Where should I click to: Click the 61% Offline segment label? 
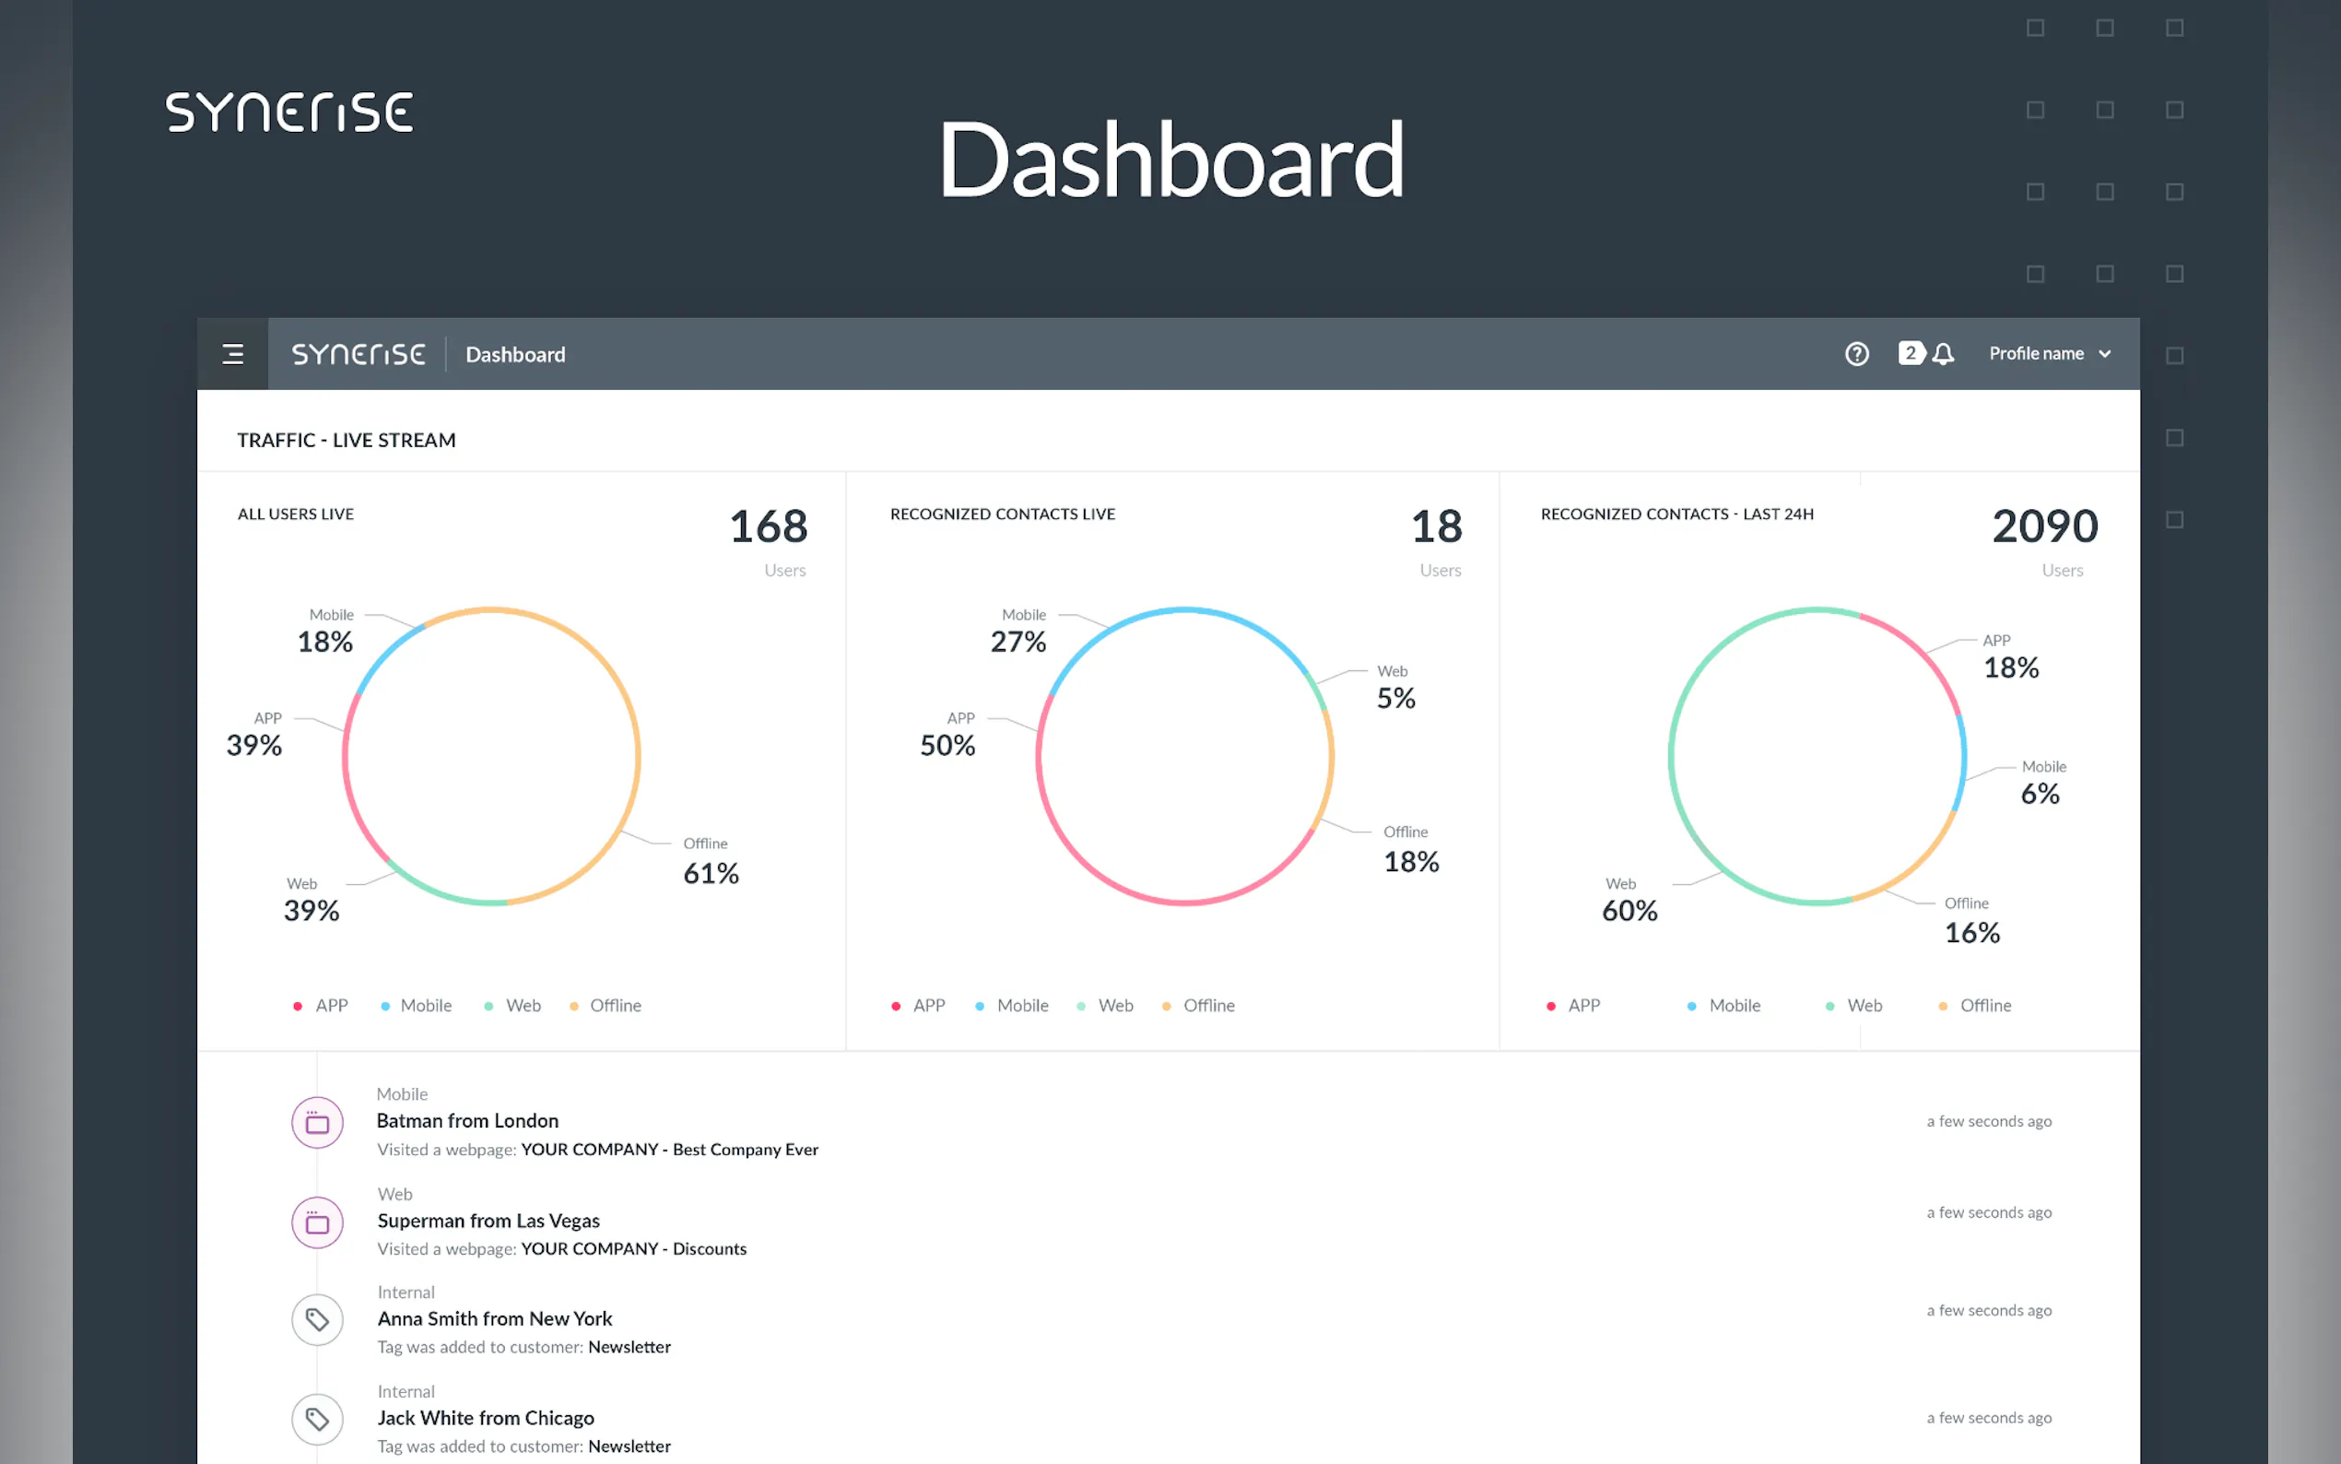tap(711, 873)
